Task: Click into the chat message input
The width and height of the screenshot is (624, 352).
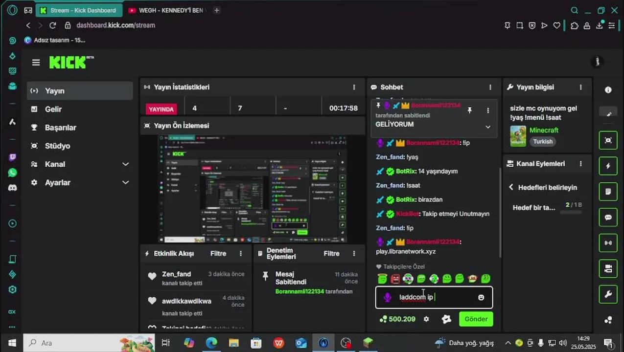Action: point(434,297)
